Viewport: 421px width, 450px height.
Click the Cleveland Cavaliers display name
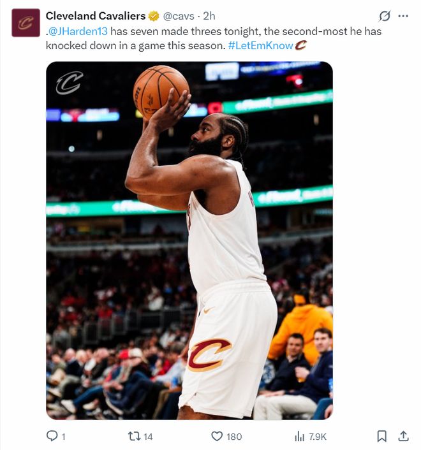pos(96,16)
